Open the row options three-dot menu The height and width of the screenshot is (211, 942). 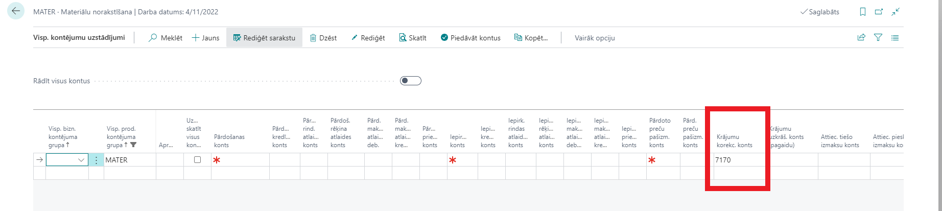point(96,160)
